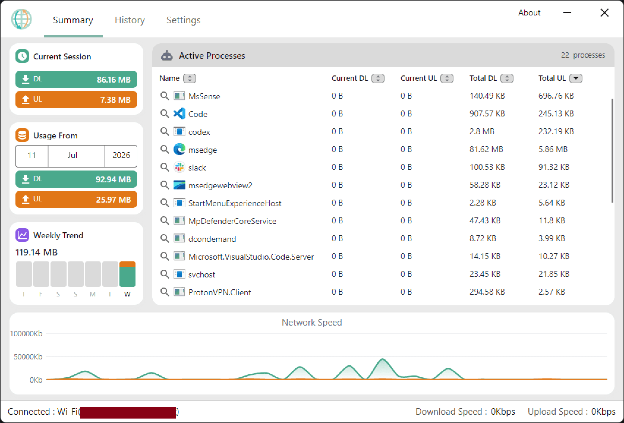
Task: Click the globe application logo
Action: pos(21,19)
